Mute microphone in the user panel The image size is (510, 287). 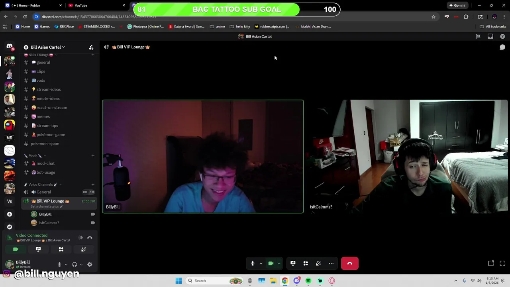(59, 264)
